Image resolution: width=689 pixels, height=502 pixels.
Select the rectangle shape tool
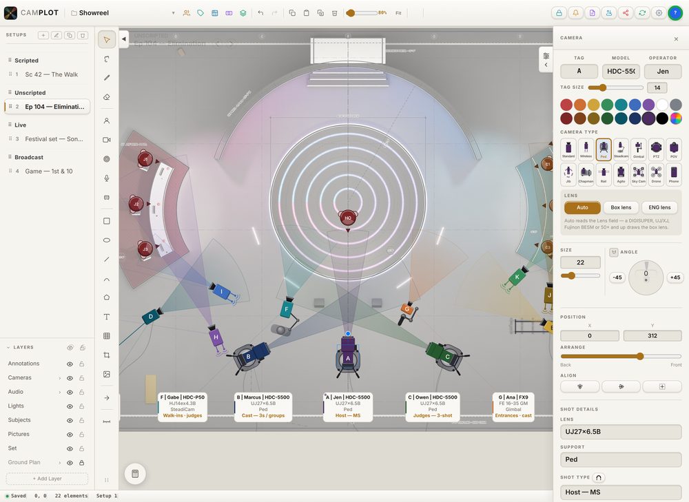107,221
